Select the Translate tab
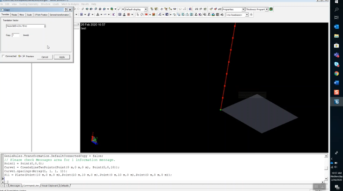This screenshot has height=191, width=343. coord(5,14)
